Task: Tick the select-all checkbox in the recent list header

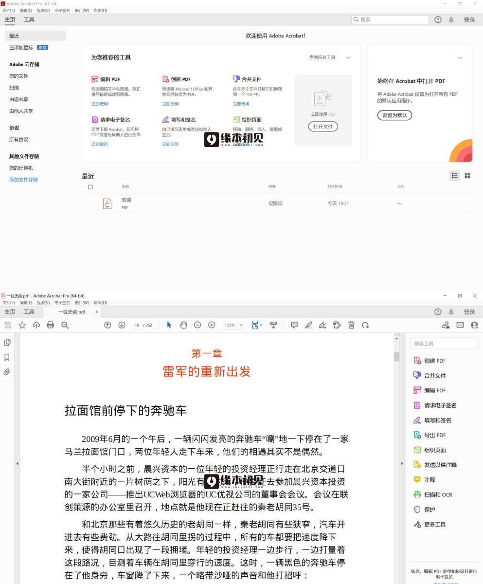Action: (90, 187)
